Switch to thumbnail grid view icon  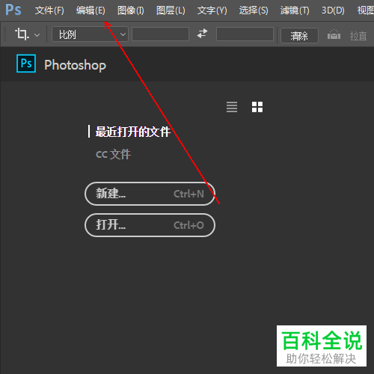tap(257, 107)
